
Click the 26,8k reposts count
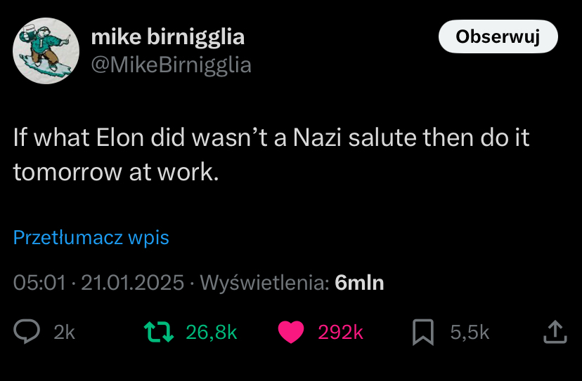click(211, 333)
